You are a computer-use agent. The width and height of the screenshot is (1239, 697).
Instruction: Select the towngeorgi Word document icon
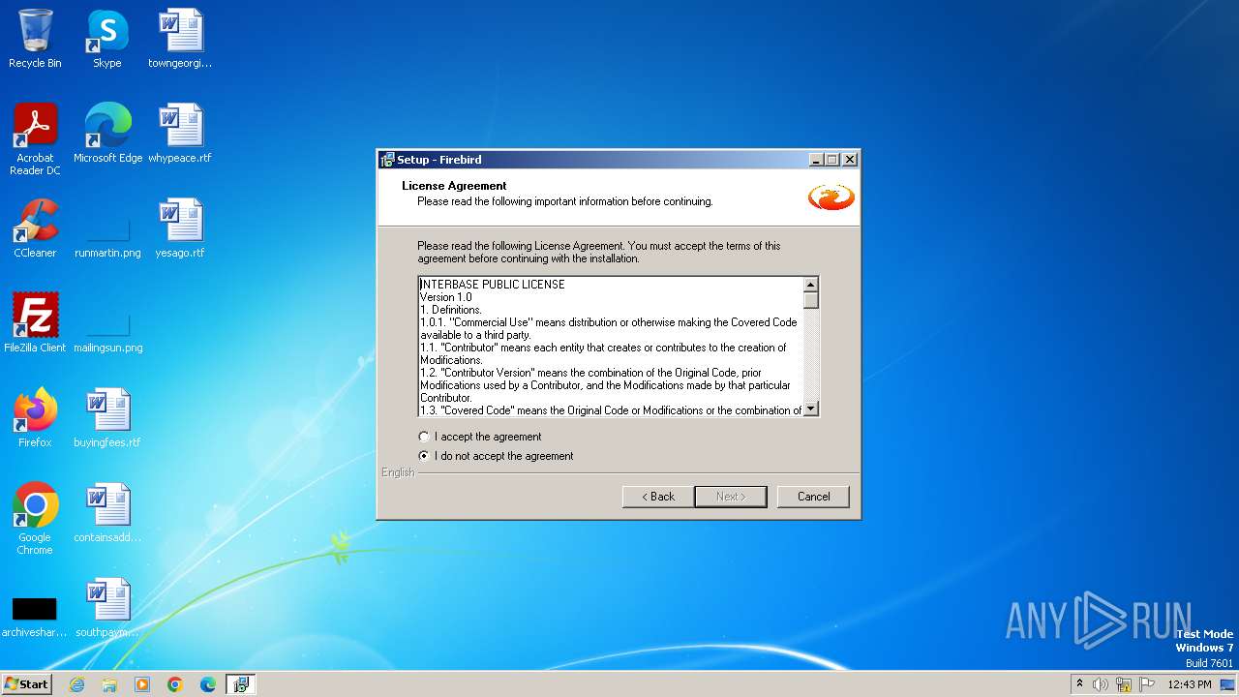(x=180, y=39)
